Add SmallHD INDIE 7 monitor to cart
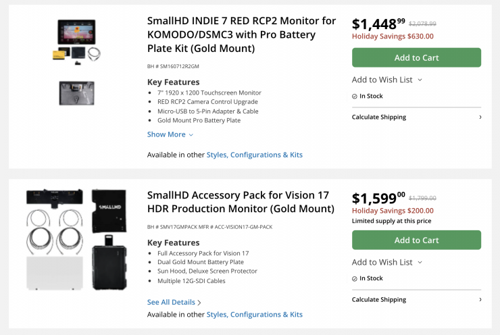Viewport: 500px width, 335px height. [416, 57]
